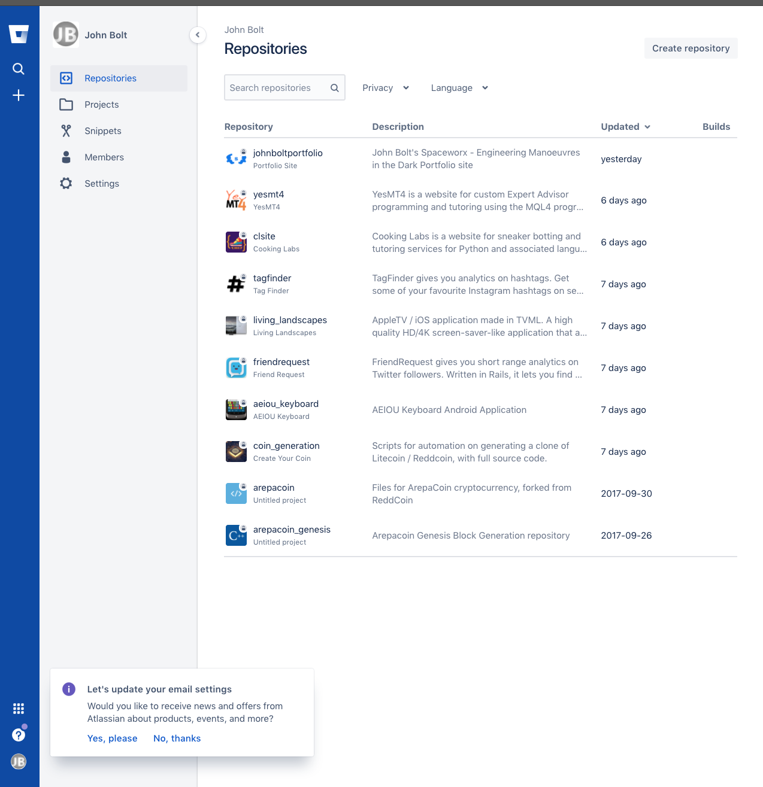This screenshot has height=787, width=763.
Task: Expand the Language filter dropdown
Action: [x=459, y=88]
